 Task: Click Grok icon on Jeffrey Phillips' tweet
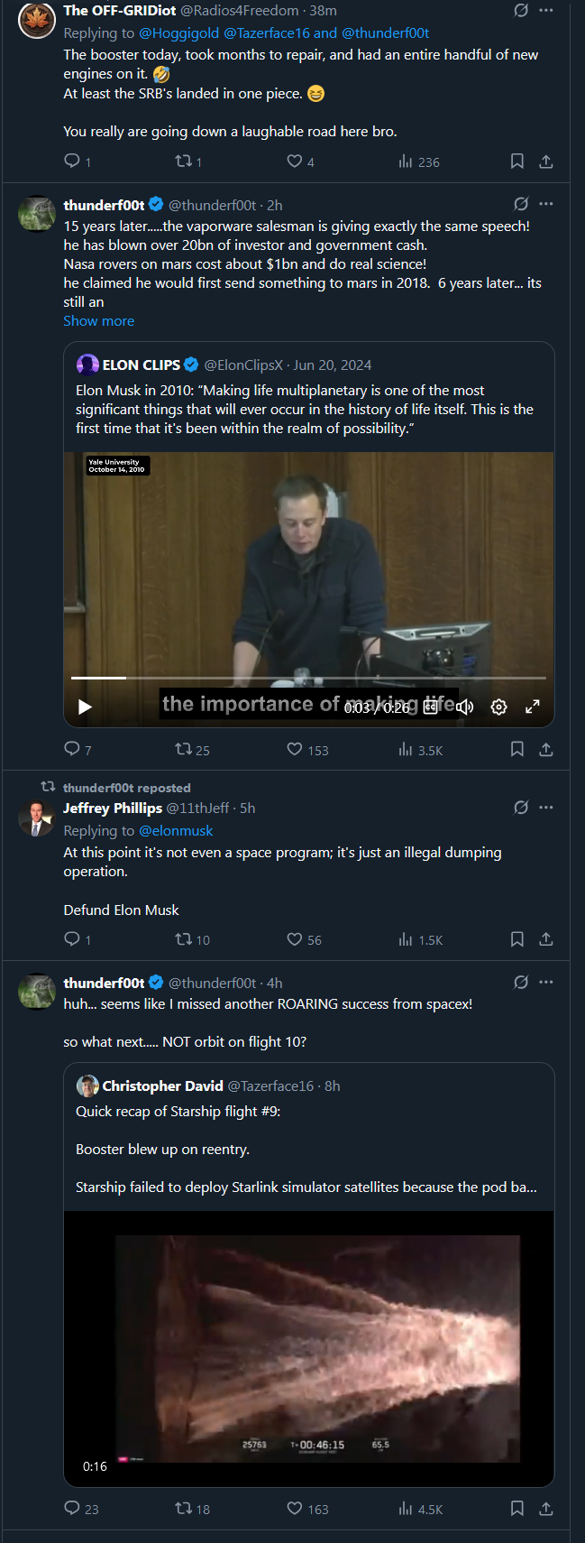coord(521,808)
